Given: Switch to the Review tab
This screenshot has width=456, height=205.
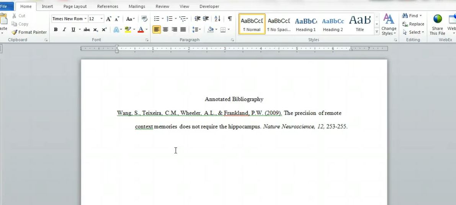Looking at the screenshot, I should click(162, 7).
